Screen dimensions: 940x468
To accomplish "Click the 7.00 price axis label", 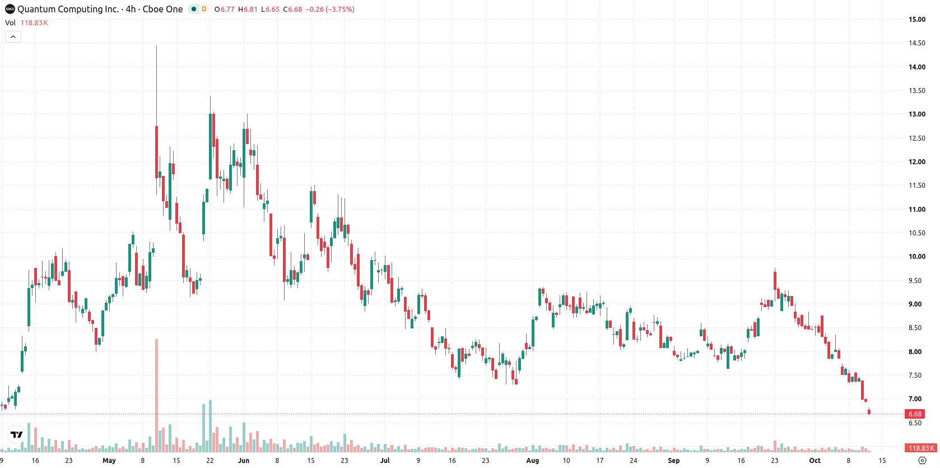I will tap(915, 399).
